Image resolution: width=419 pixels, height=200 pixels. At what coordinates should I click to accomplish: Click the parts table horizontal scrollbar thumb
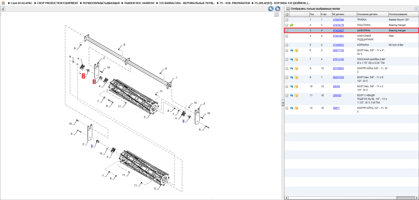tap(405, 198)
